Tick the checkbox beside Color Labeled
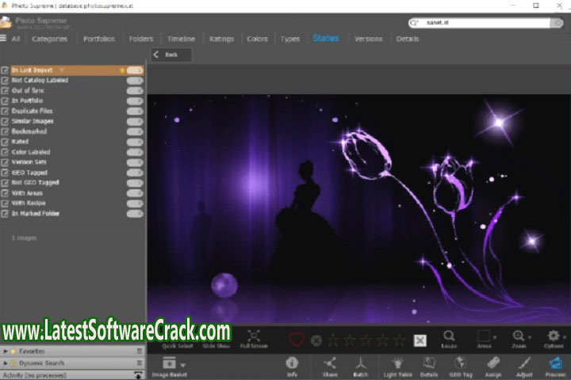This screenshot has height=380, width=571. click(5, 152)
